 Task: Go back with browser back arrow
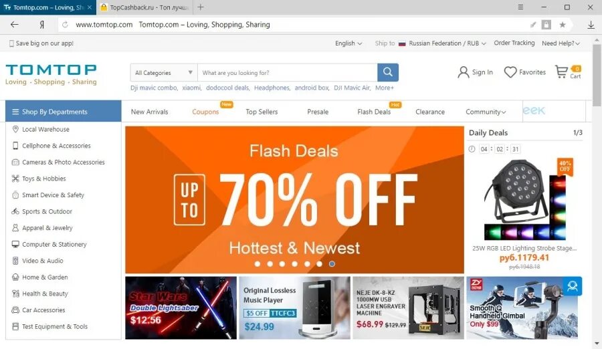pyautogui.click(x=15, y=25)
